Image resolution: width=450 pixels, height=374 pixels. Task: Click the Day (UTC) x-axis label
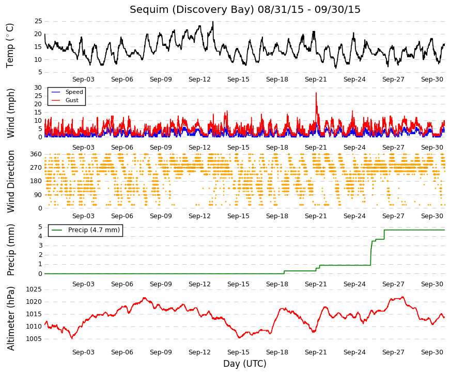pos(245,364)
